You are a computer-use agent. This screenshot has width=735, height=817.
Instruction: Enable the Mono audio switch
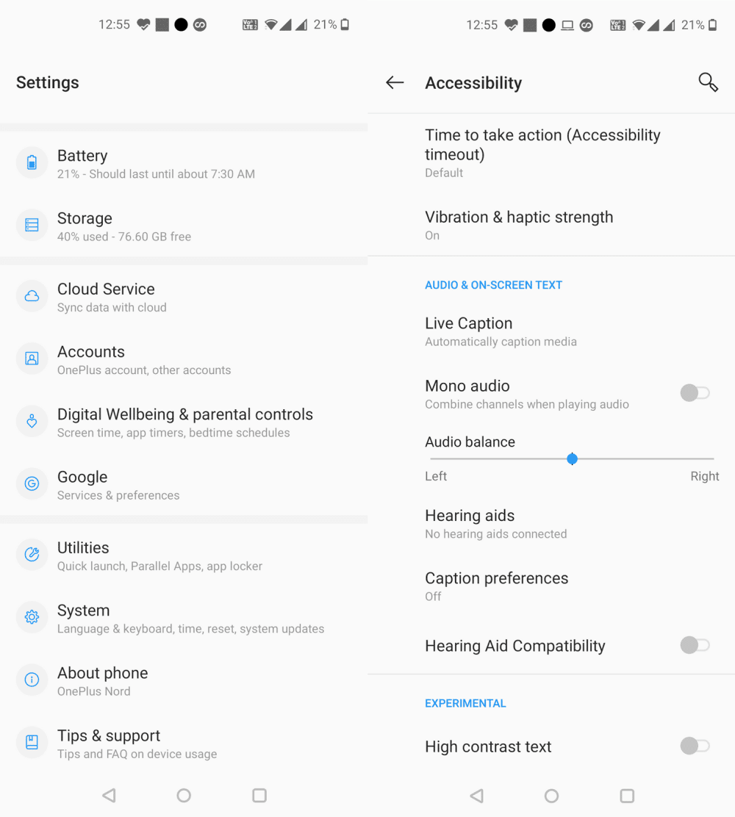coord(695,393)
